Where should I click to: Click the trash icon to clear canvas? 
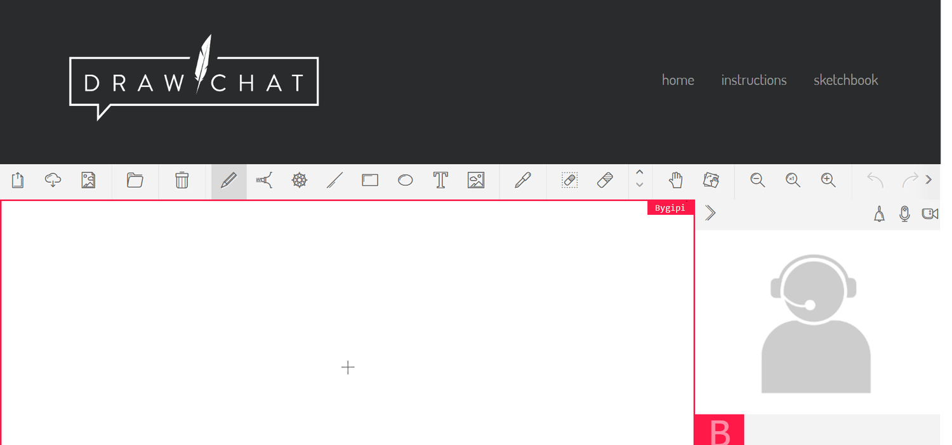182,181
